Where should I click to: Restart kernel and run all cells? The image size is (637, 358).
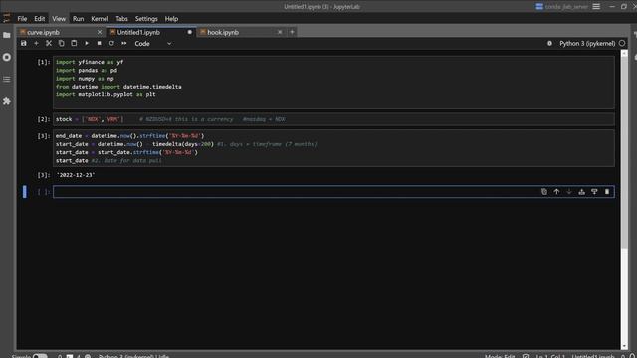pyautogui.click(x=123, y=43)
